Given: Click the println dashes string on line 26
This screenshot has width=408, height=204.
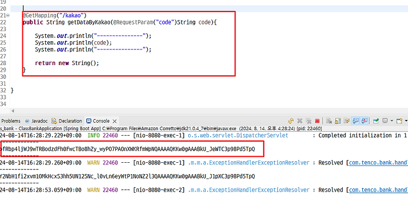Looking at the screenshot, I should coord(120,49).
